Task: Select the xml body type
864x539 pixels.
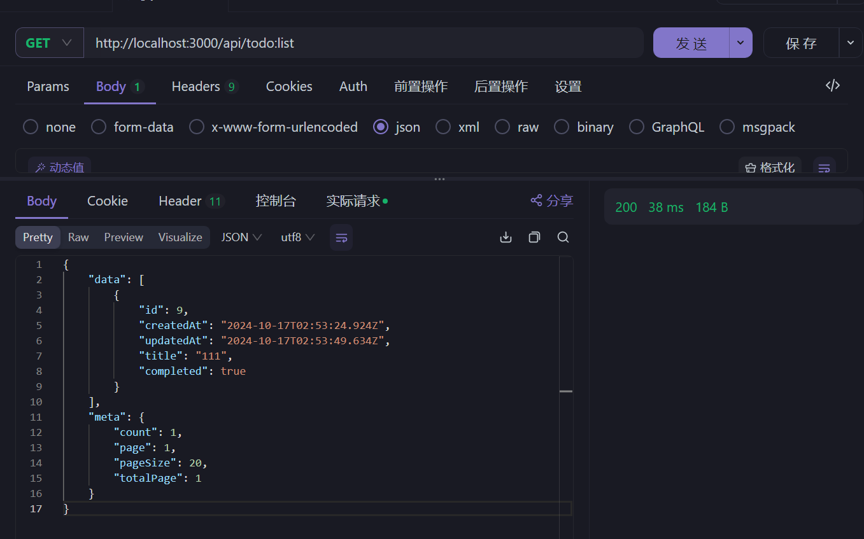Action: pyautogui.click(x=458, y=127)
